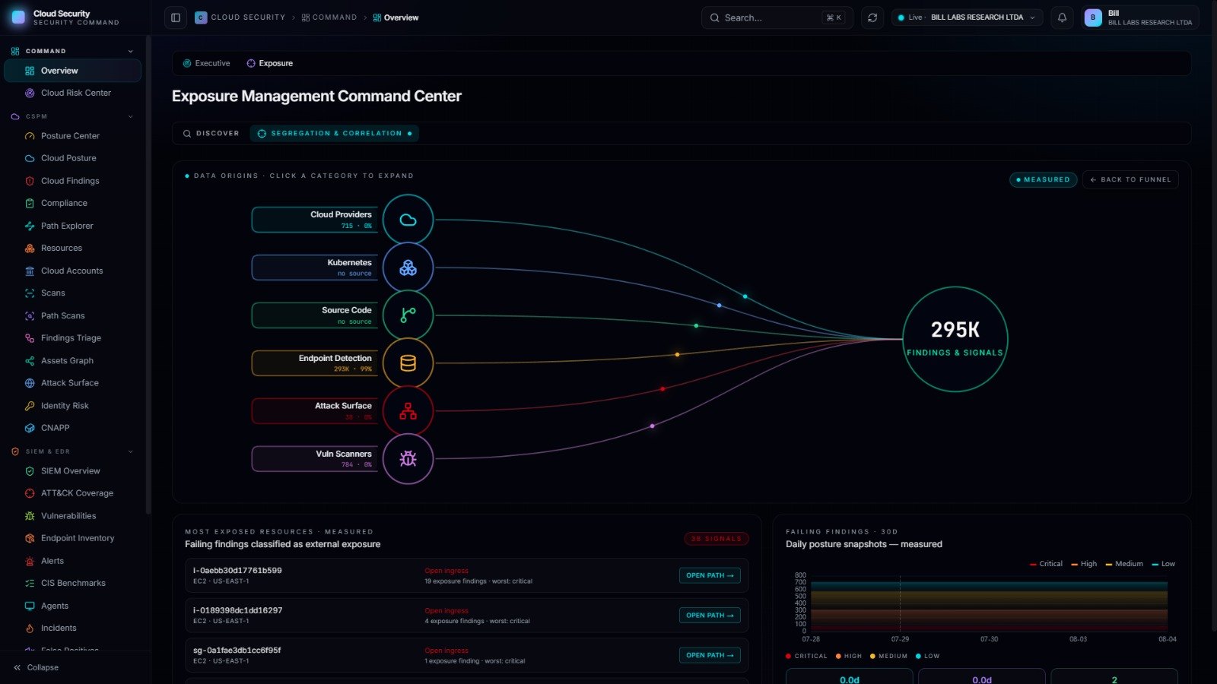
Task: Collapse the COMMAND sidebar section
Action: [x=130, y=51]
